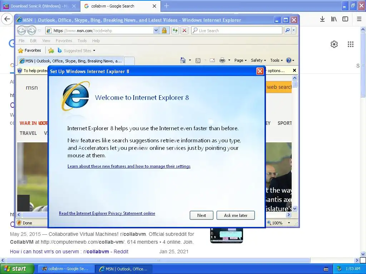The image size is (366, 274).
Task: Open the IE View menu
Action: click(x=46, y=41)
